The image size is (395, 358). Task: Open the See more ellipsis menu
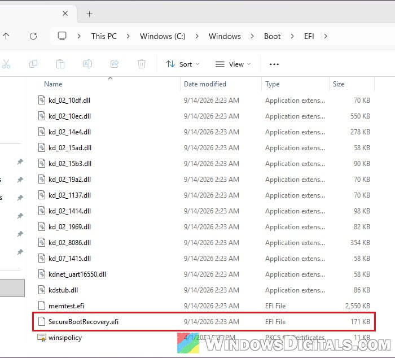point(274,64)
